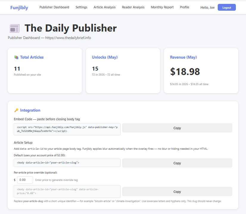Click the Article Setup heading
This screenshot has width=246, height=214.
coord(23,143)
